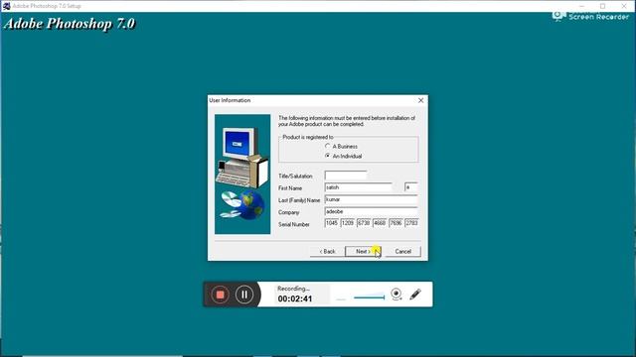636x357 pixels.
Task: Toggle the webcam icon in recorder bar
Action: click(x=397, y=295)
